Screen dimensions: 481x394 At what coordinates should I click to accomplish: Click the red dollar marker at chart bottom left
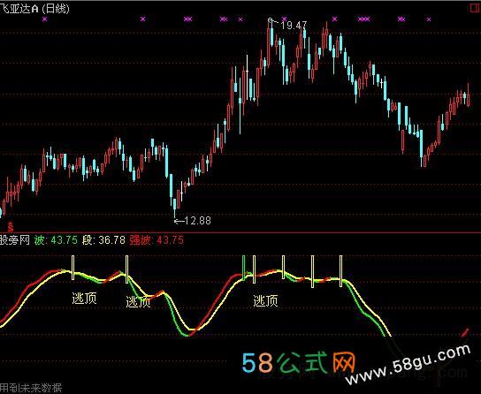11,227
